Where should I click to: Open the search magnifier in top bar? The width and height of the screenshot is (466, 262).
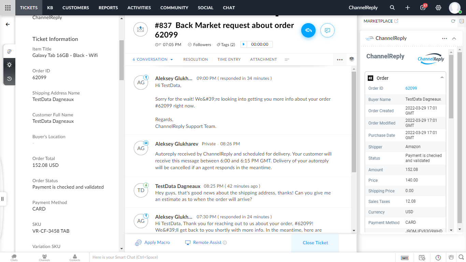coord(392,8)
